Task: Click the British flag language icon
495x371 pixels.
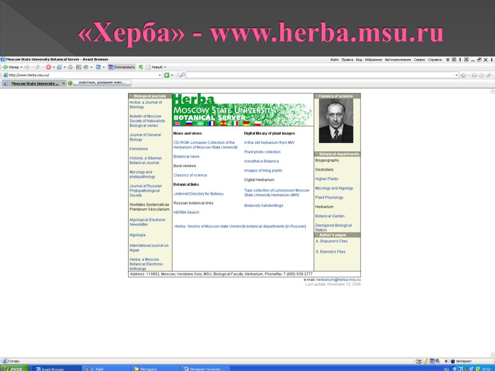Action: (177, 123)
